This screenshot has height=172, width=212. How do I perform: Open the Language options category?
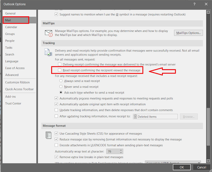pyautogui.click(x=19, y=61)
